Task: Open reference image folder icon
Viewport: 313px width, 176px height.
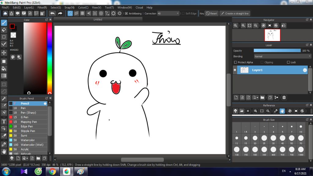Action: [x=241, y=111]
